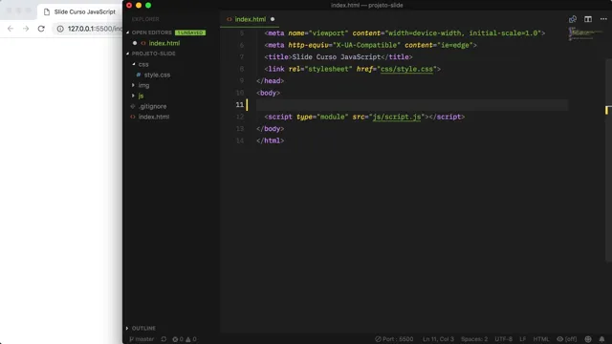612x344 pixels.
Task: Click the open changes icon in editor toolbar
Action: [x=573, y=19]
